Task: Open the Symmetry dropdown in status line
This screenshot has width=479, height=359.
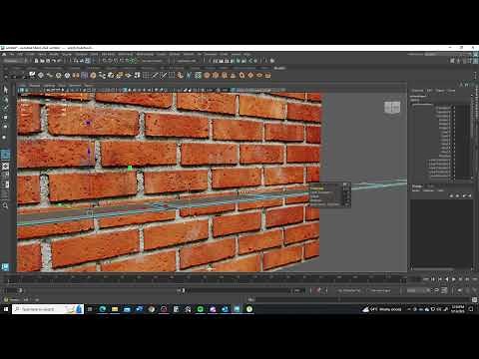Action: pos(187,61)
